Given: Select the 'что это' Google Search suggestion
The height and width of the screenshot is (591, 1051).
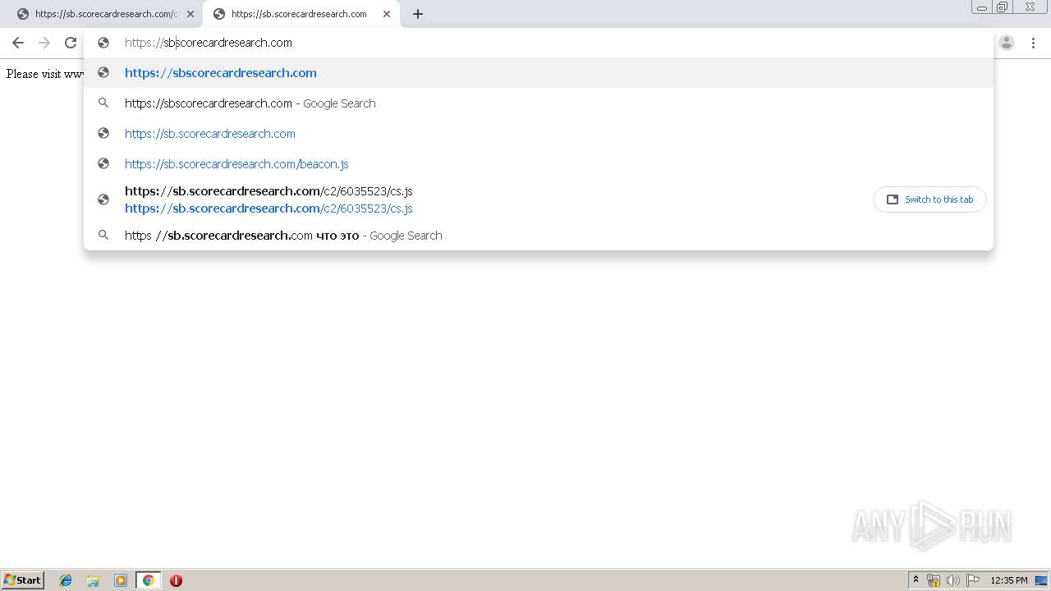Looking at the screenshot, I should (539, 235).
